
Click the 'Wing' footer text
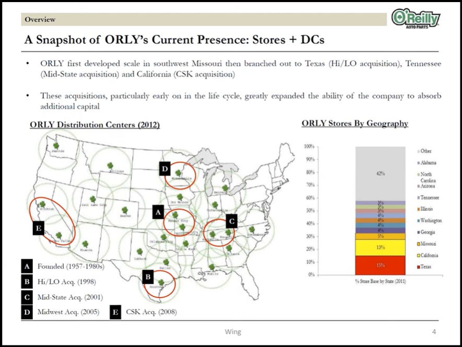(x=233, y=332)
